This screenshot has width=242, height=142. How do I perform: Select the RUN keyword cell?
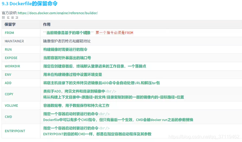coord(21,49)
